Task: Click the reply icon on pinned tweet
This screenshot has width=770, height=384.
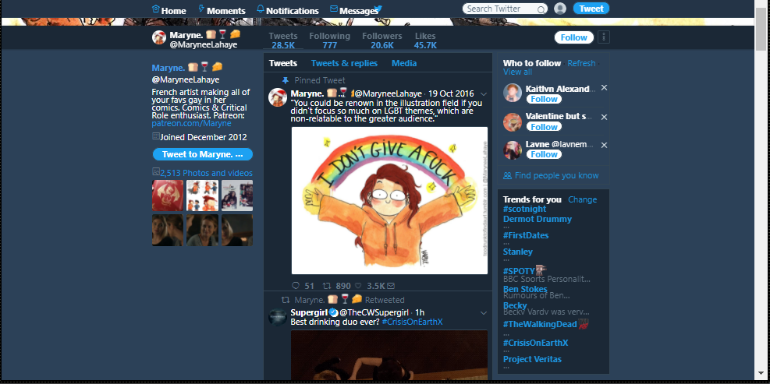Action: click(296, 285)
